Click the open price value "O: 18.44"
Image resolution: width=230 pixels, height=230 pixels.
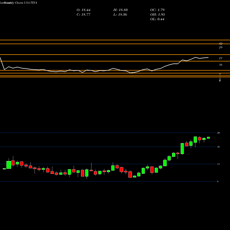83,10
